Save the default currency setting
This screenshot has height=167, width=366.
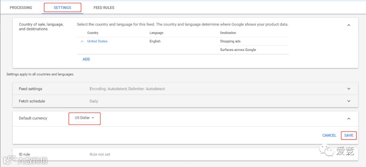(x=349, y=135)
